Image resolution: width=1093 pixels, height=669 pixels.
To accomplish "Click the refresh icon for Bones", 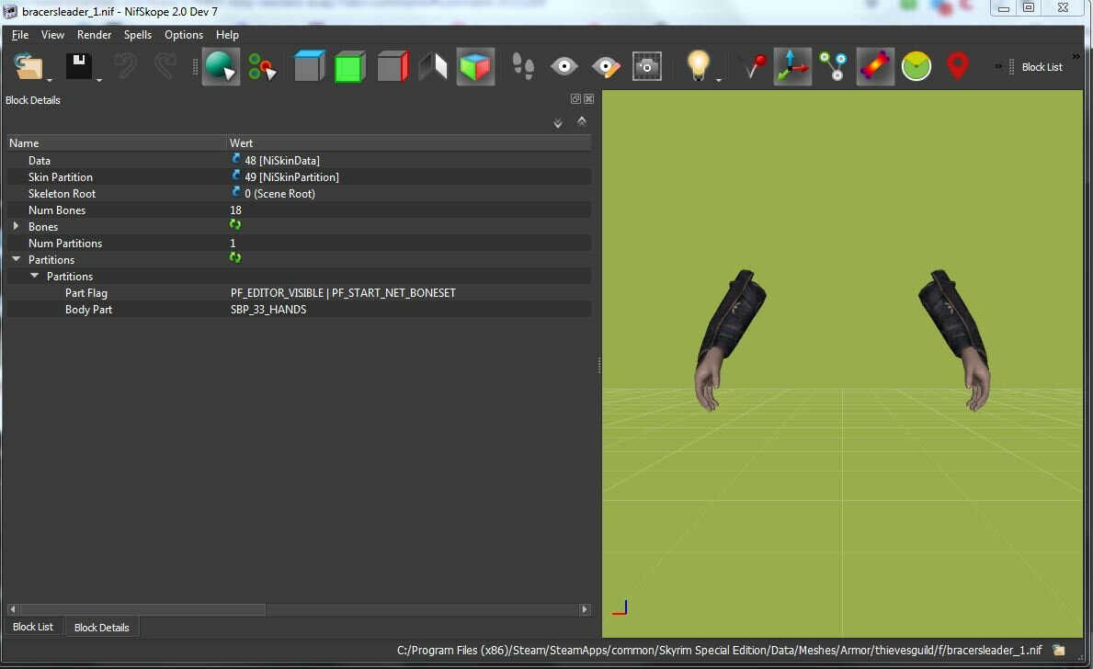I will point(235,225).
